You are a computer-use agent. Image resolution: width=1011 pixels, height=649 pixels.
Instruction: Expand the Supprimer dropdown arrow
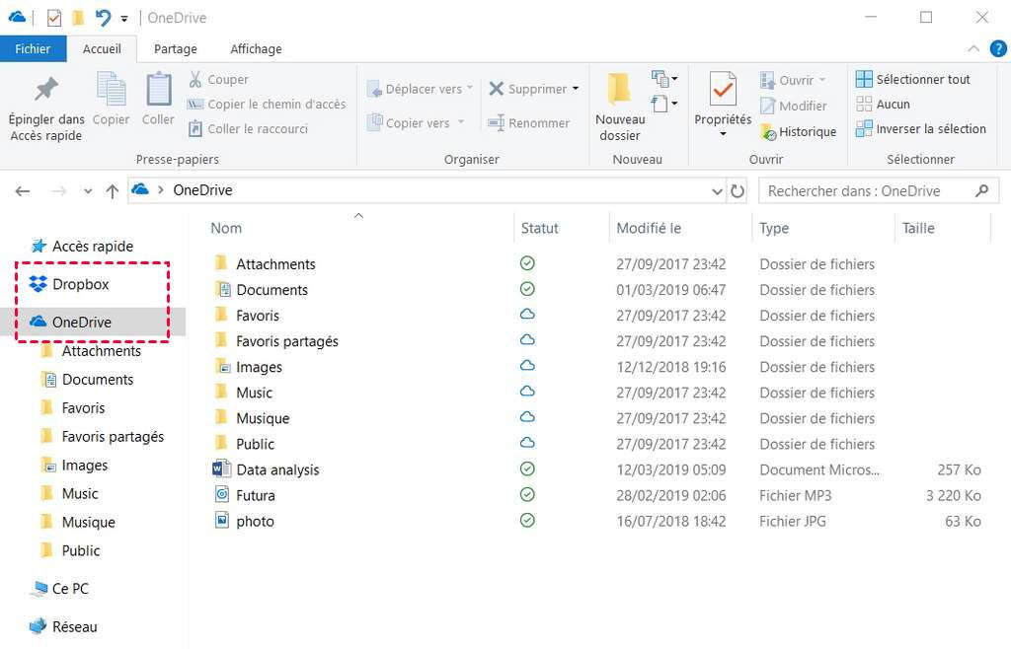[x=576, y=89]
